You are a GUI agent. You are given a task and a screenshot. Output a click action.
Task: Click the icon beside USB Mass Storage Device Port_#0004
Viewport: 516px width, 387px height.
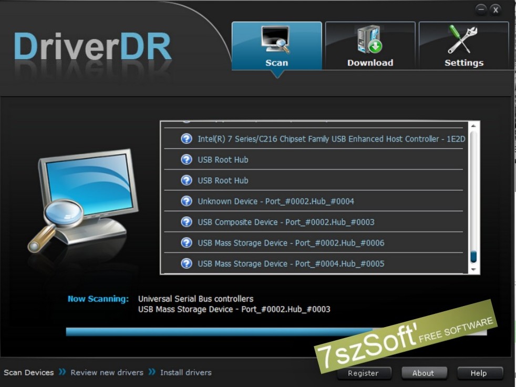click(x=187, y=263)
